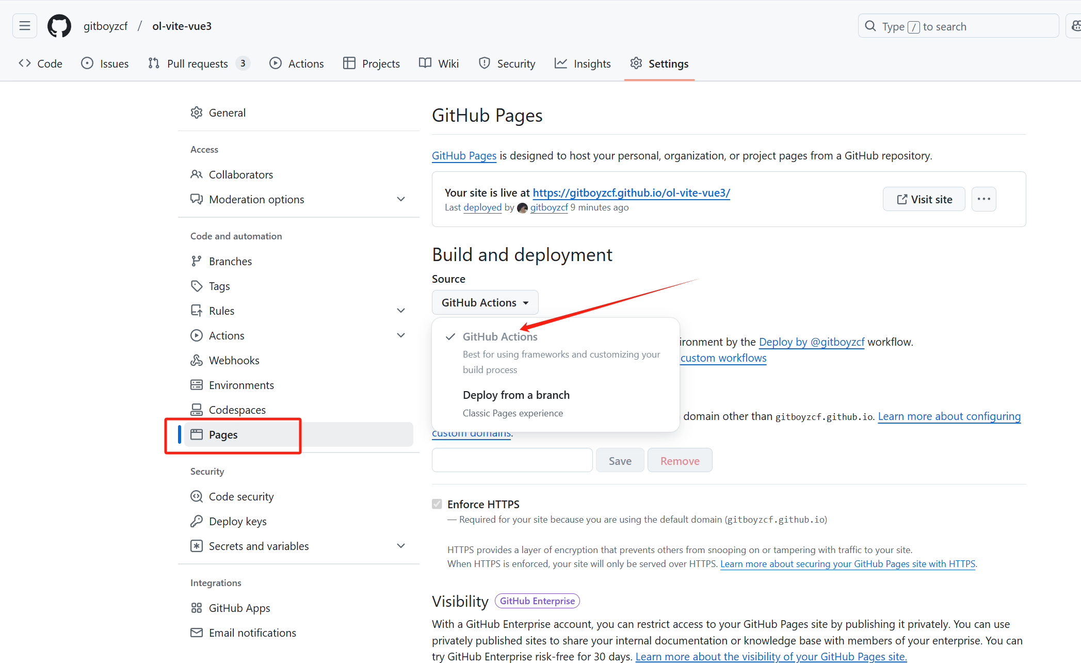Image resolution: width=1081 pixels, height=663 pixels.
Task: Expand Secrets and variables chevron
Action: click(401, 546)
